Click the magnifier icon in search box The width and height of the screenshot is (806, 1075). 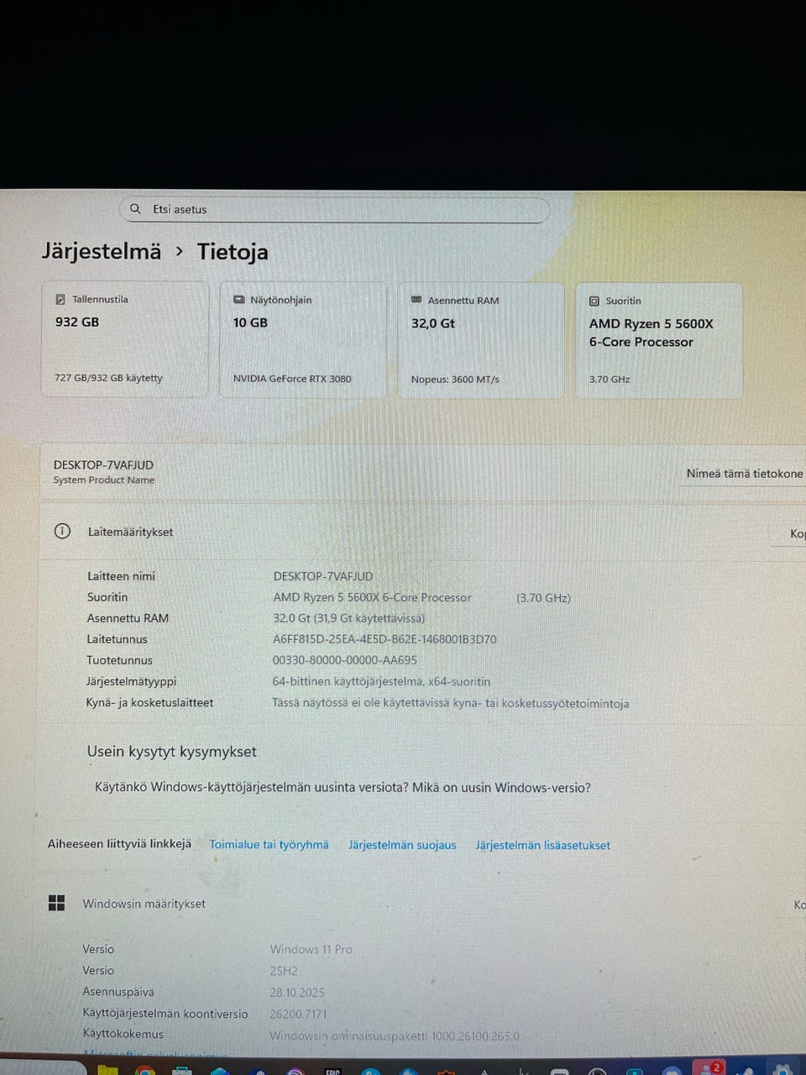coord(135,209)
